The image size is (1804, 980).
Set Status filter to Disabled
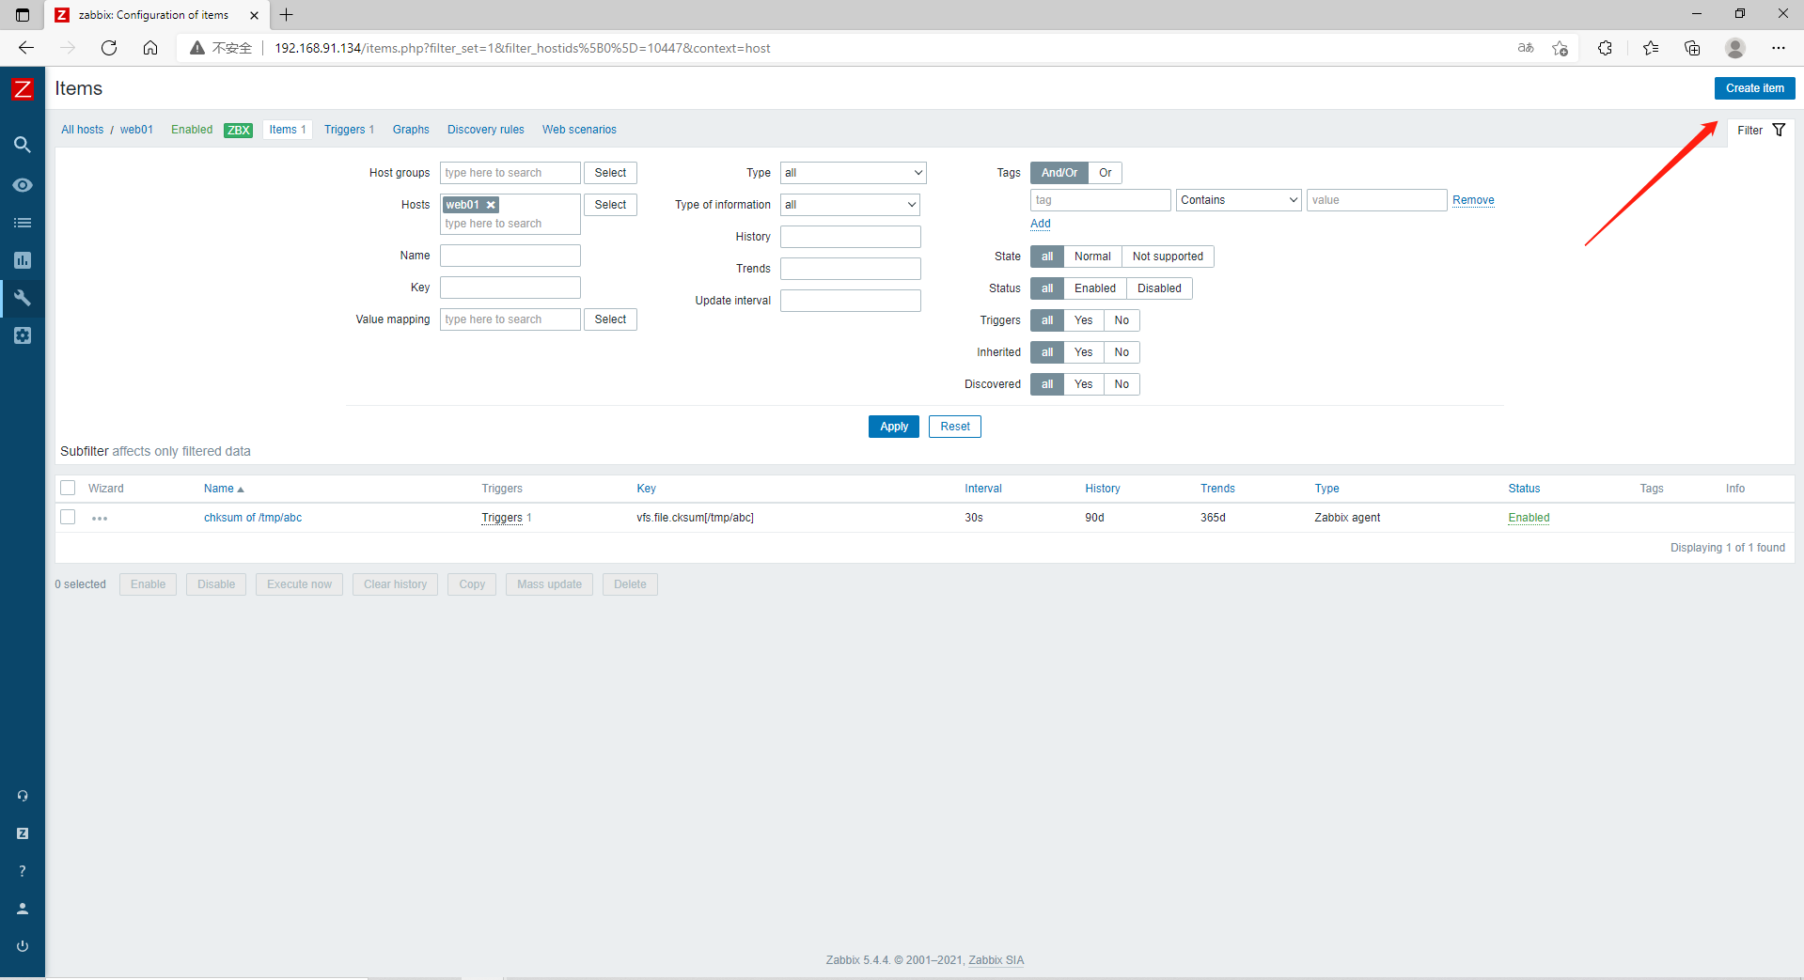pos(1159,288)
